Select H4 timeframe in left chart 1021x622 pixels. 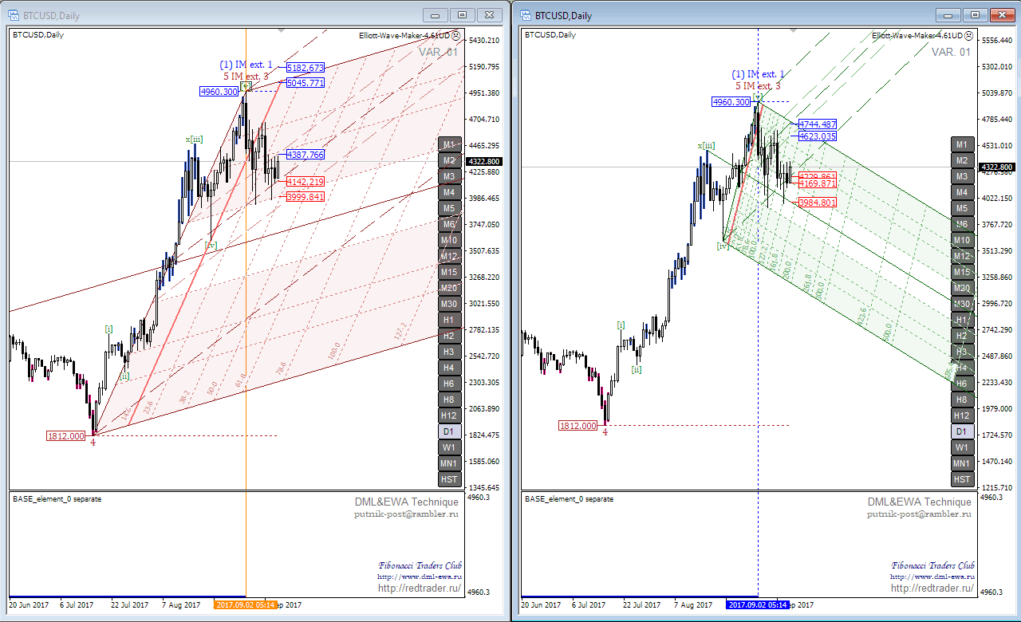[x=449, y=368]
